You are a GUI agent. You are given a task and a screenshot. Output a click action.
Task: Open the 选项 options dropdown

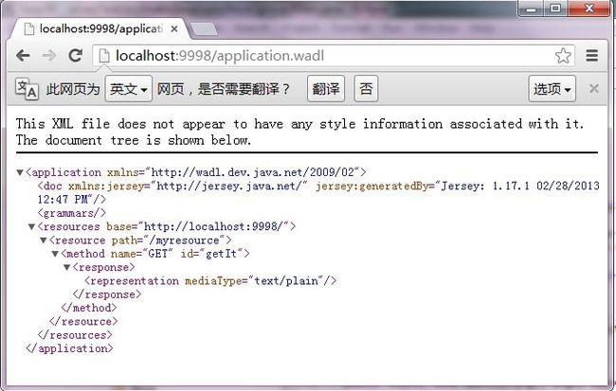pos(552,89)
